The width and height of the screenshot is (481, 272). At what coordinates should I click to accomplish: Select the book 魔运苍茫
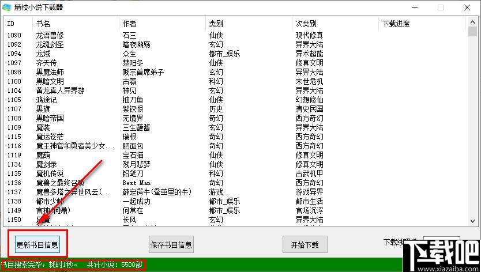tap(50, 137)
